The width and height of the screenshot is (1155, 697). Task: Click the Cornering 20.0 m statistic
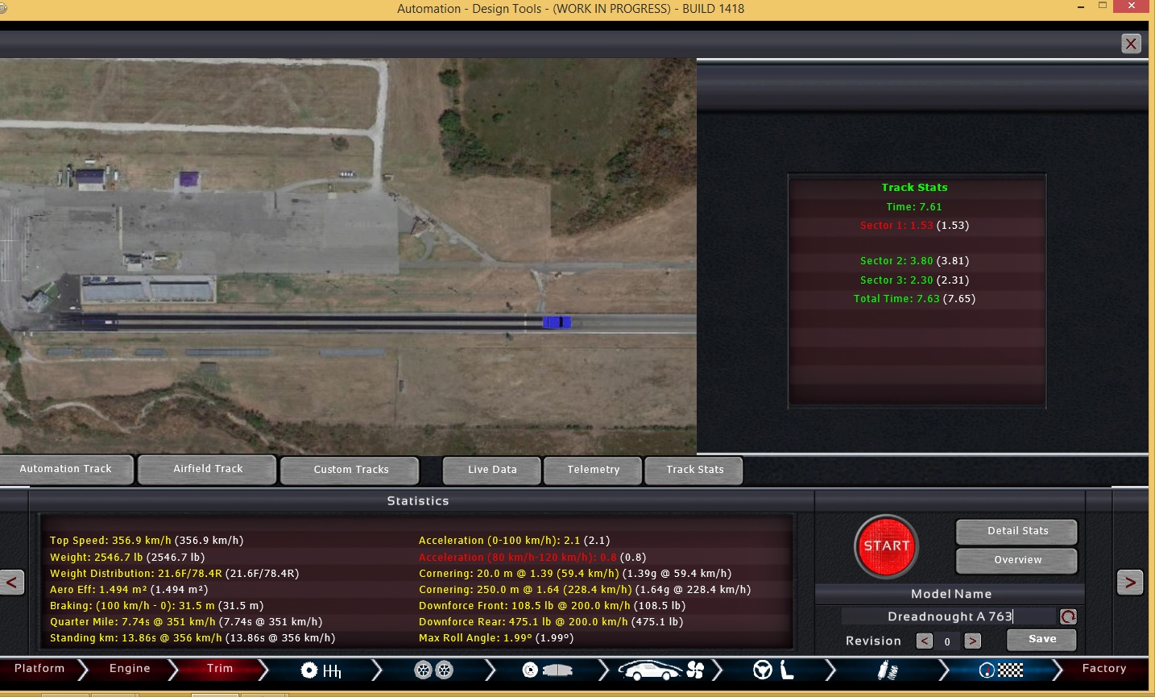point(575,574)
